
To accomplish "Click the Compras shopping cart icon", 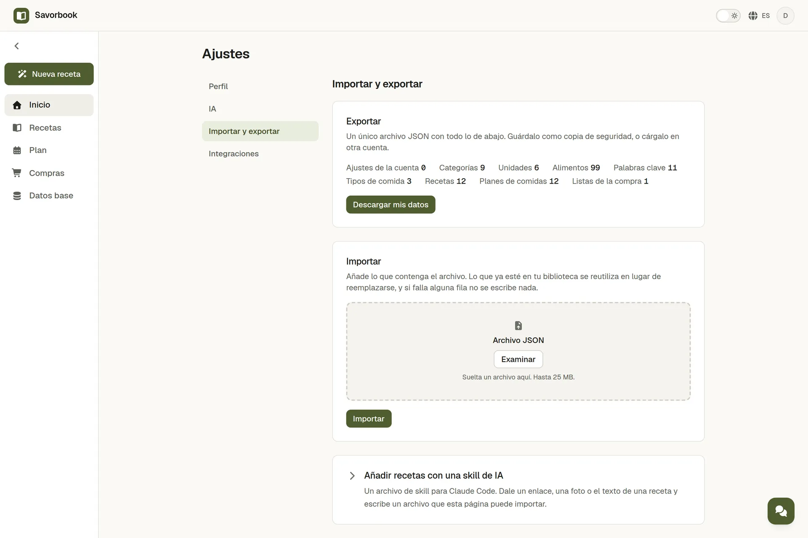I will coord(17,173).
